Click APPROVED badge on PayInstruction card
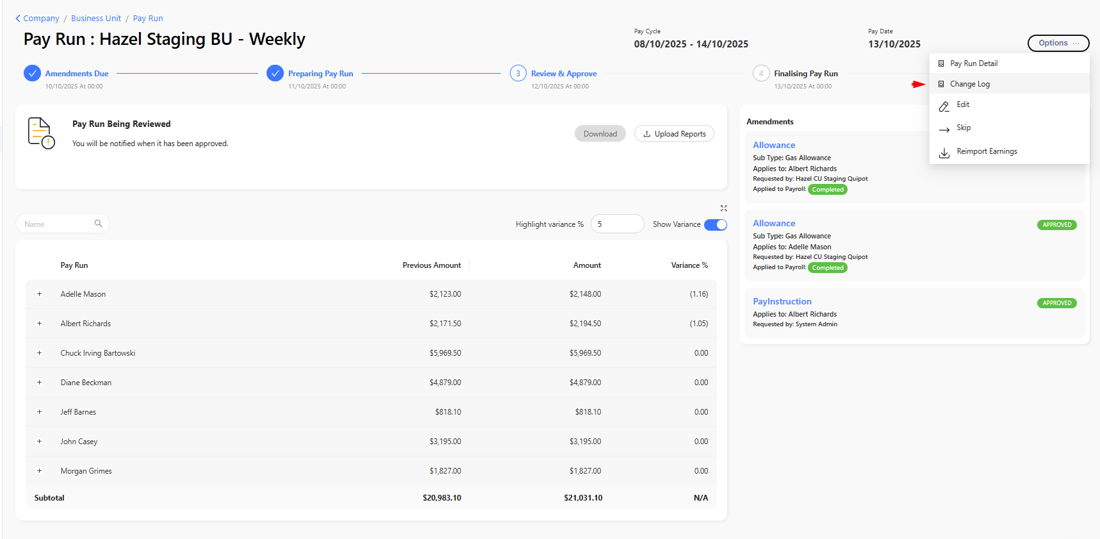 pos(1057,303)
